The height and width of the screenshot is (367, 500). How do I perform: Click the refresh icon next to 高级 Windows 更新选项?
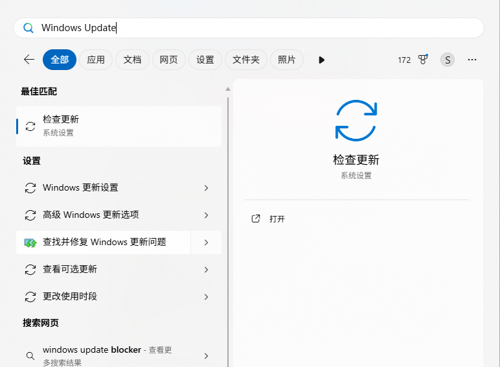click(x=30, y=215)
